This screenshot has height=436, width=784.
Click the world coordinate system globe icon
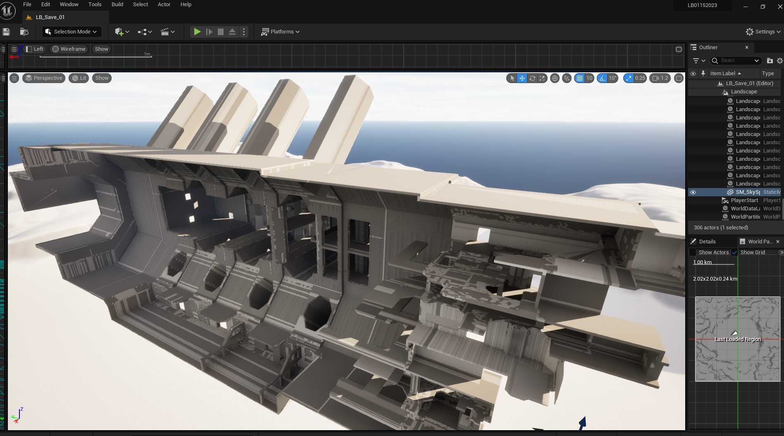[555, 78]
